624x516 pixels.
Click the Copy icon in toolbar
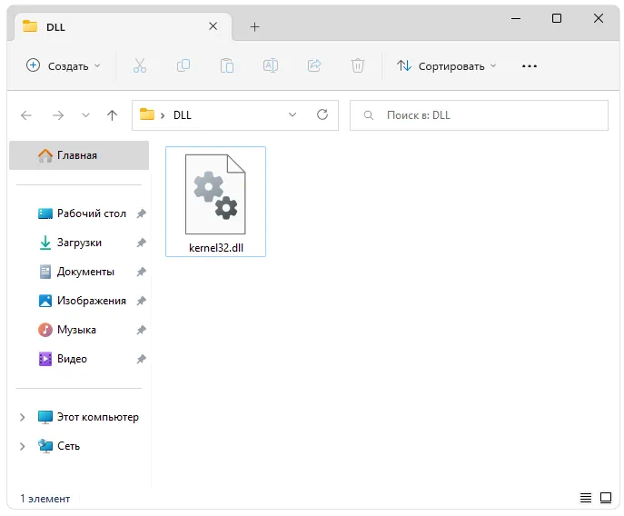pyautogui.click(x=183, y=65)
